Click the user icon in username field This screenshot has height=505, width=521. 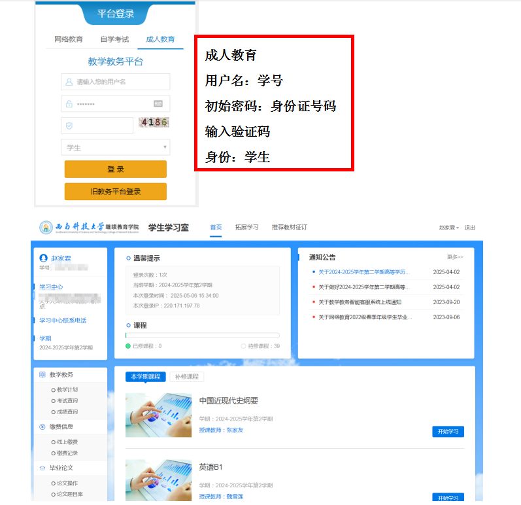pos(69,82)
